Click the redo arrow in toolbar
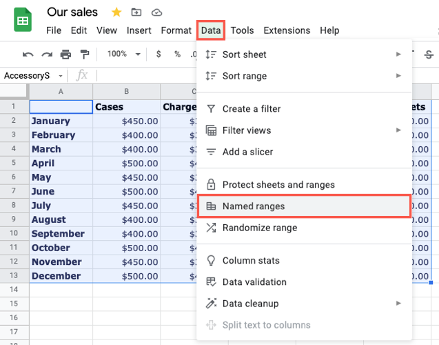The width and height of the screenshot is (439, 345). coord(47,54)
